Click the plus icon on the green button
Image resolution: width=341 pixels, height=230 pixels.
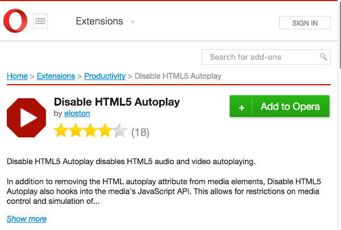[242, 107]
